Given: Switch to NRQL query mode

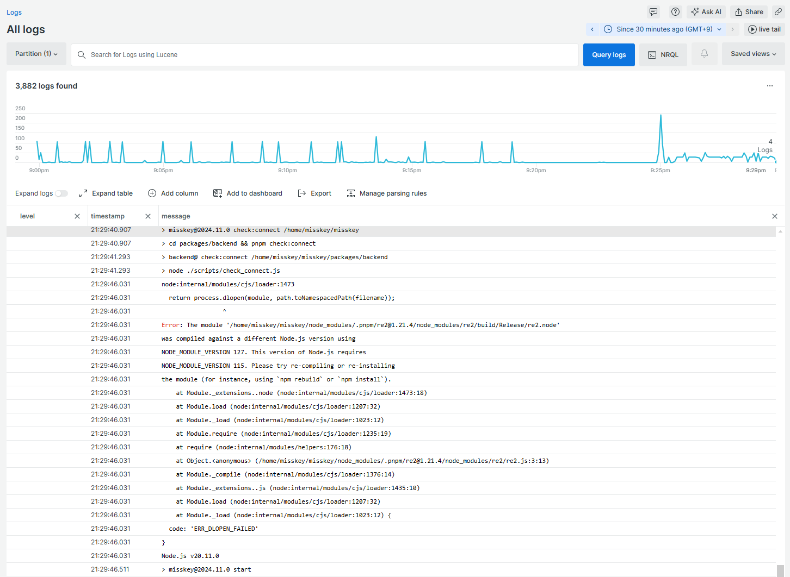Looking at the screenshot, I should click(663, 54).
